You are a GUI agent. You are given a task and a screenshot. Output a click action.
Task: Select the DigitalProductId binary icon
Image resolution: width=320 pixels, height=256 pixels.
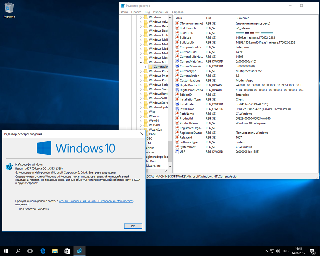(177, 85)
